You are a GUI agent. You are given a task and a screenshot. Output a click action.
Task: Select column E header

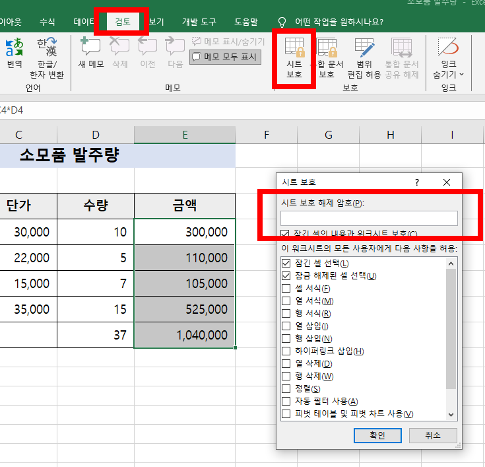point(185,135)
